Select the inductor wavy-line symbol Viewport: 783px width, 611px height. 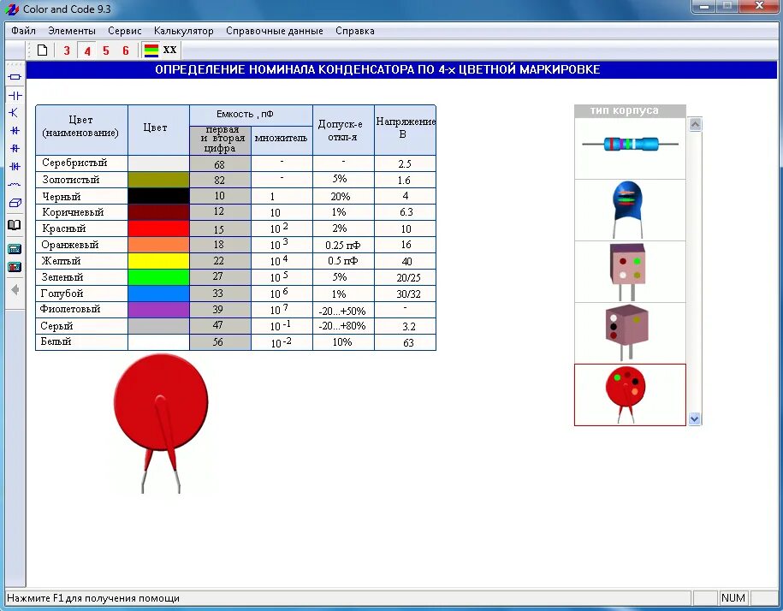click(15, 185)
